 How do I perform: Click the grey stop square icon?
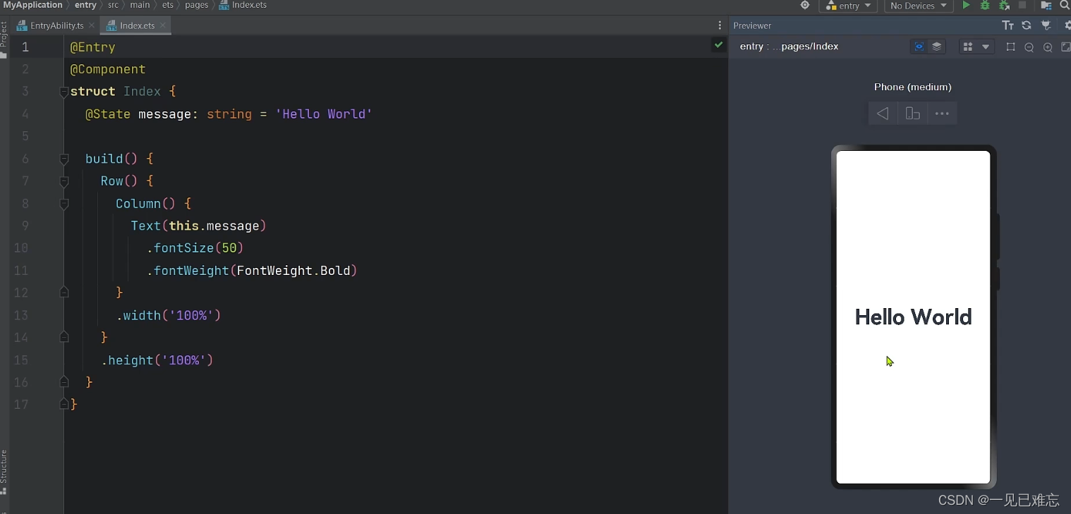[1022, 6]
